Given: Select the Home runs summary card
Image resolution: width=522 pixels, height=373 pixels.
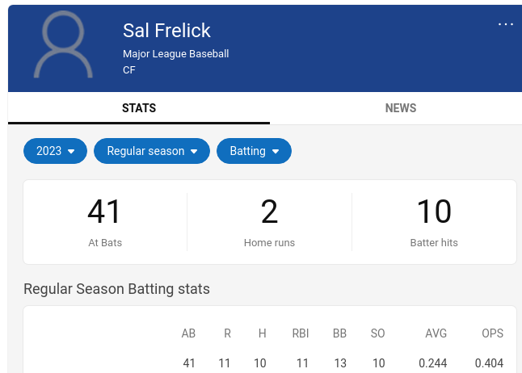Looking at the screenshot, I should coord(269,221).
